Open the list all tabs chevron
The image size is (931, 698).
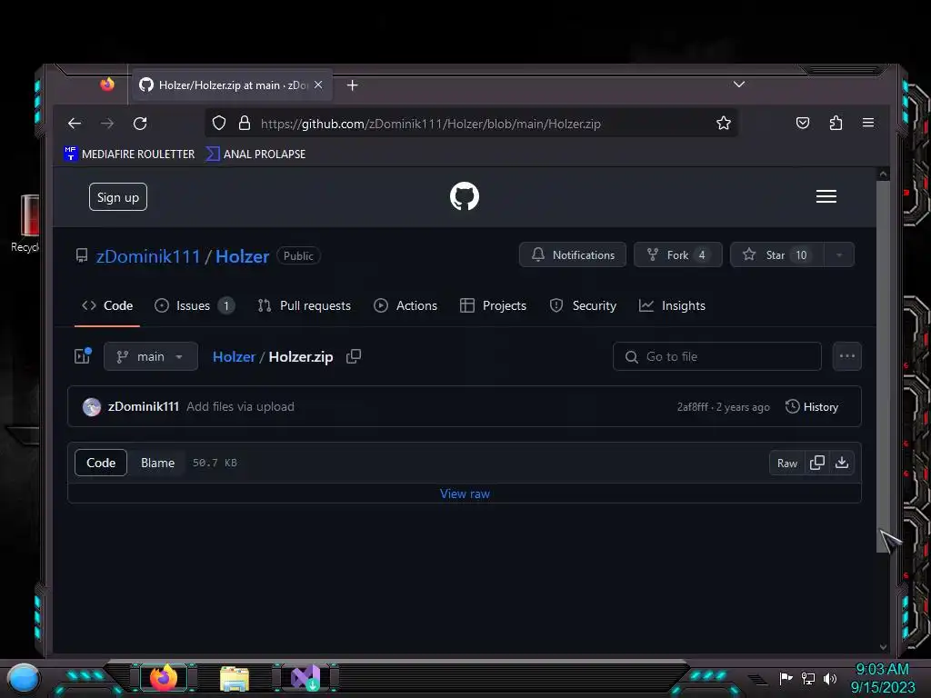click(x=738, y=85)
